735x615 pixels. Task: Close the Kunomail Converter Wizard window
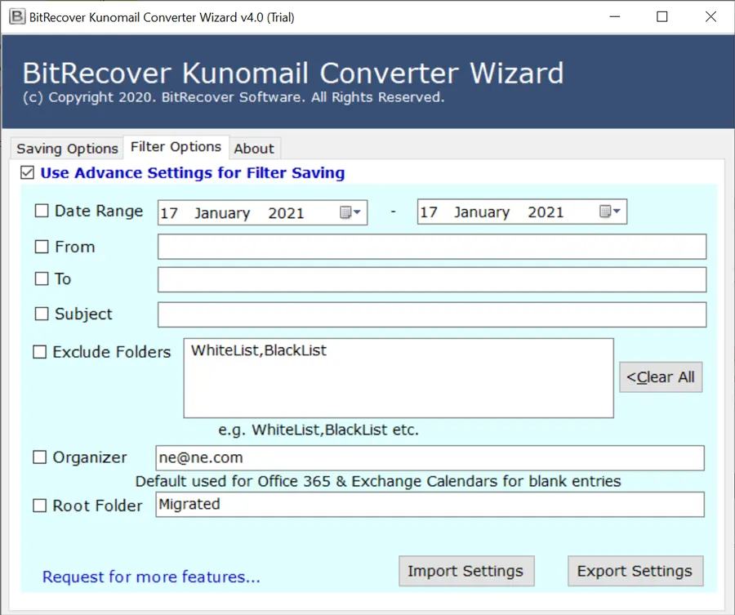point(710,17)
